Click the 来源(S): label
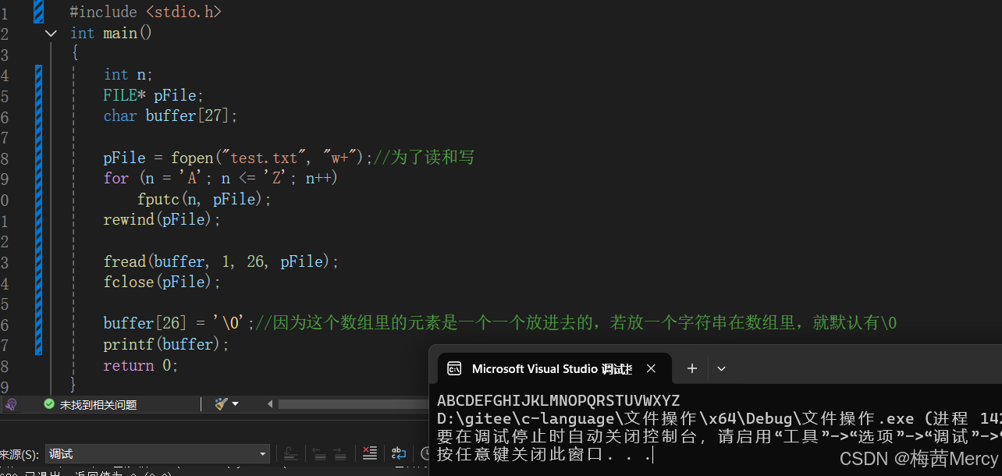Viewport: 1002px width, 476px height. [x=20, y=455]
